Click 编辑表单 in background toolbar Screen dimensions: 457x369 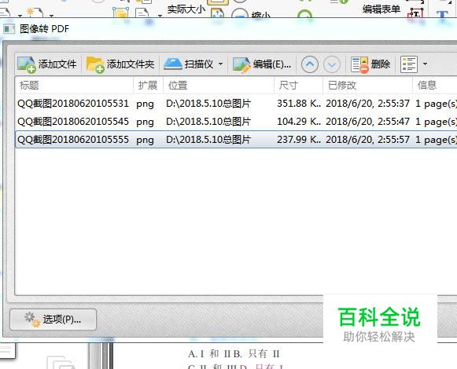tap(381, 9)
